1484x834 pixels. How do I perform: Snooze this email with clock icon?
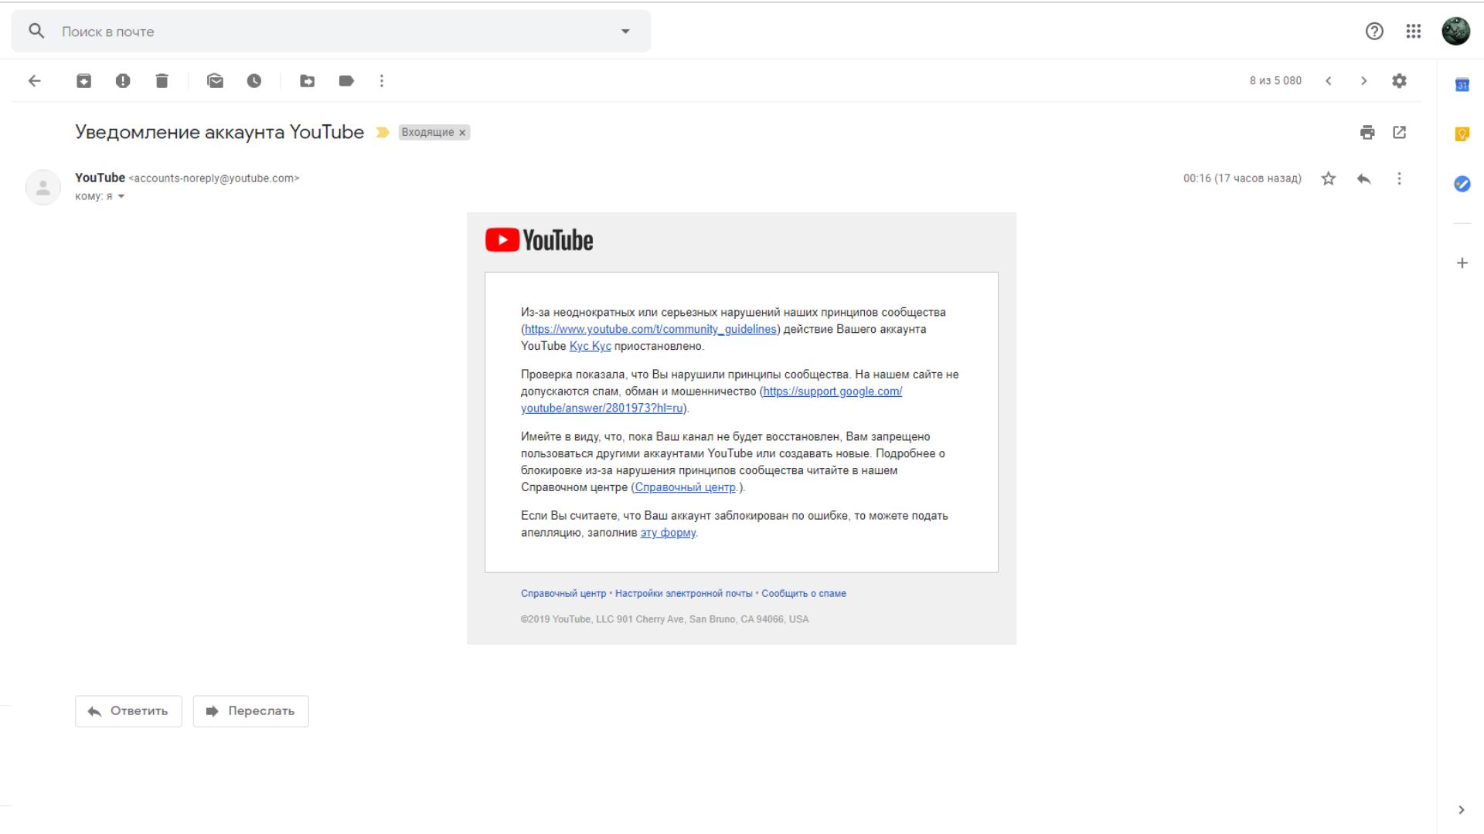point(254,81)
